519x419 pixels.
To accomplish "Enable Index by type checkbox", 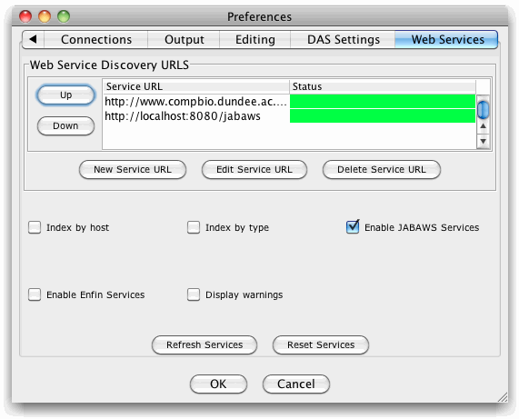I will point(194,227).
